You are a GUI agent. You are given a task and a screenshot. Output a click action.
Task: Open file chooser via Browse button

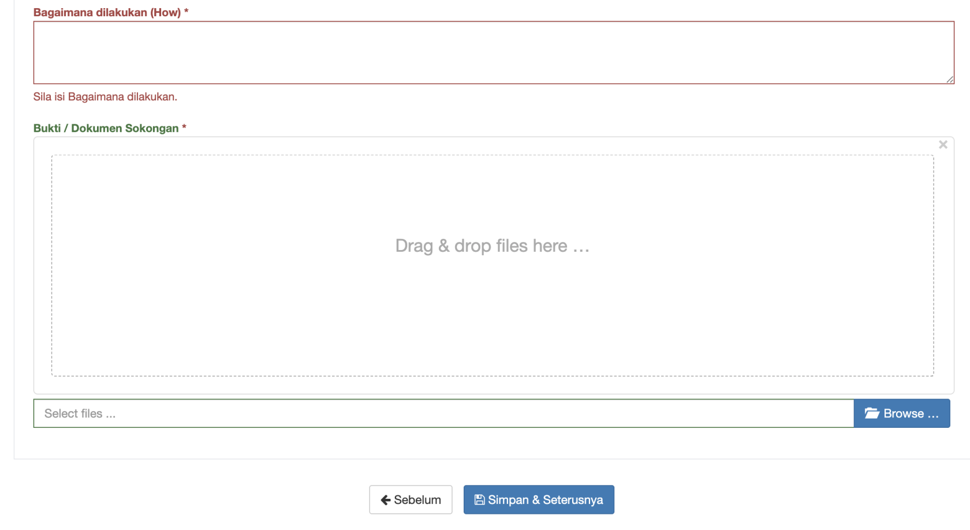[902, 413]
